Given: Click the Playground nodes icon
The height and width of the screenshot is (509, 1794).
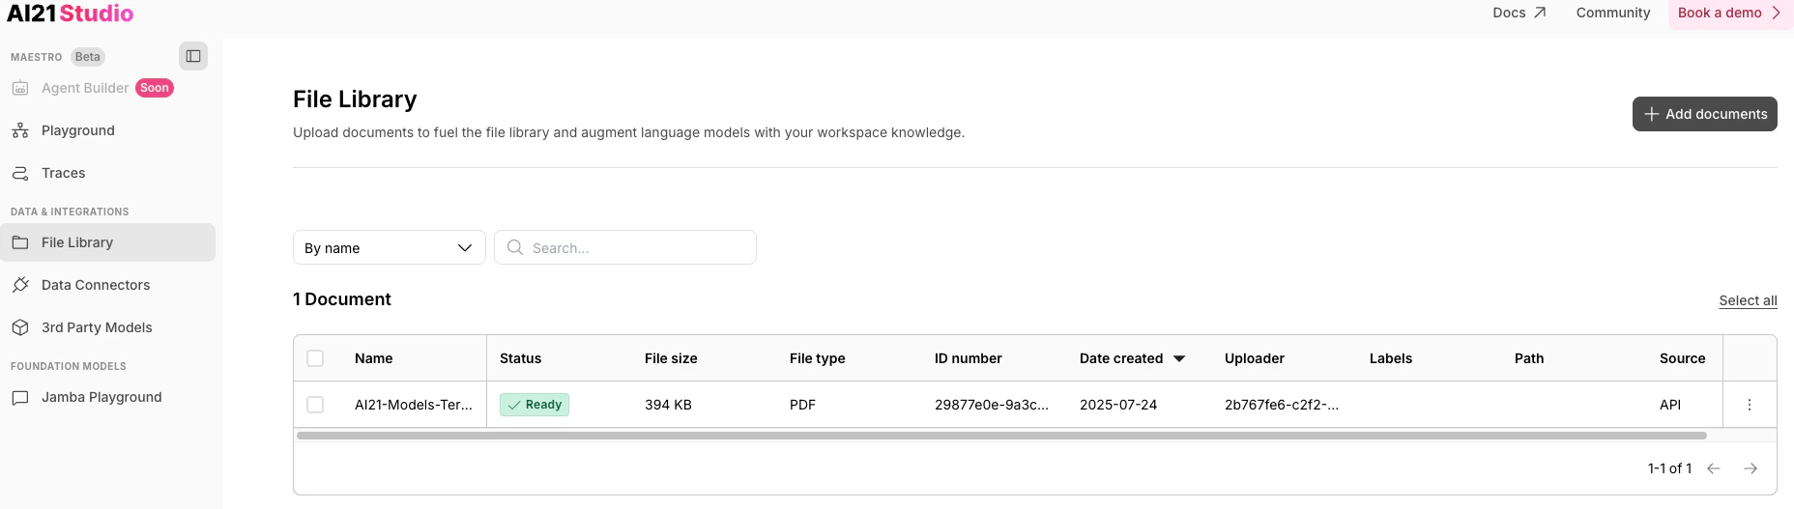Looking at the screenshot, I should [20, 130].
